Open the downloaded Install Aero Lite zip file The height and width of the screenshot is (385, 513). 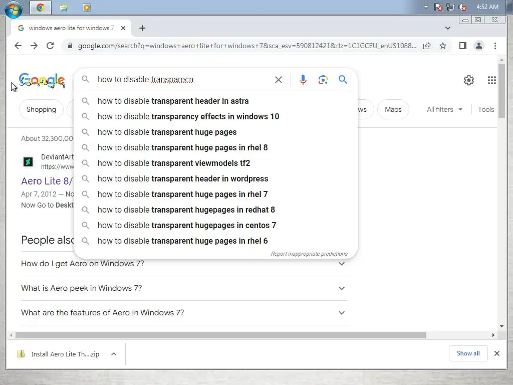point(58,354)
